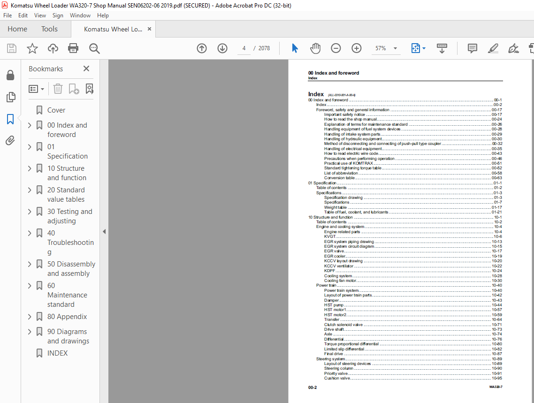Expand 60 Maintenance standard bookmark
The height and width of the screenshot is (403, 534).
coord(30,286)
